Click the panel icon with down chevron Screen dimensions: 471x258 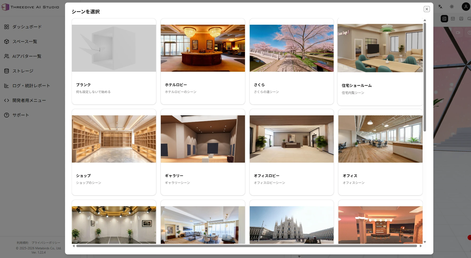tap(453, 19)
